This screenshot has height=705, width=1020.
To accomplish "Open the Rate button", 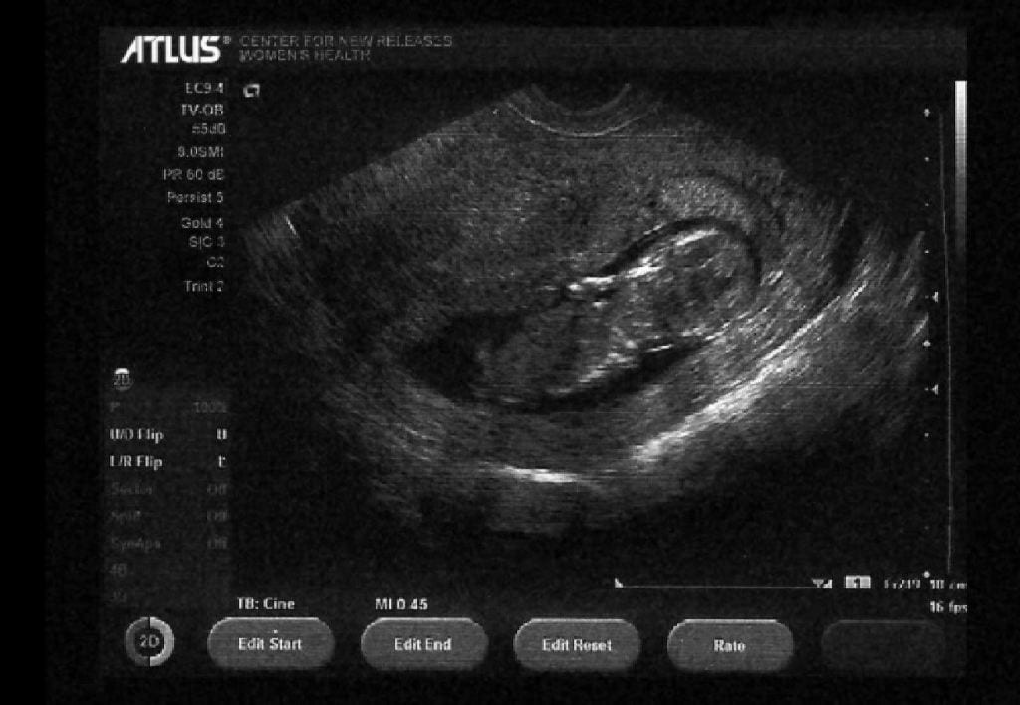I will (x=730, y=646).
